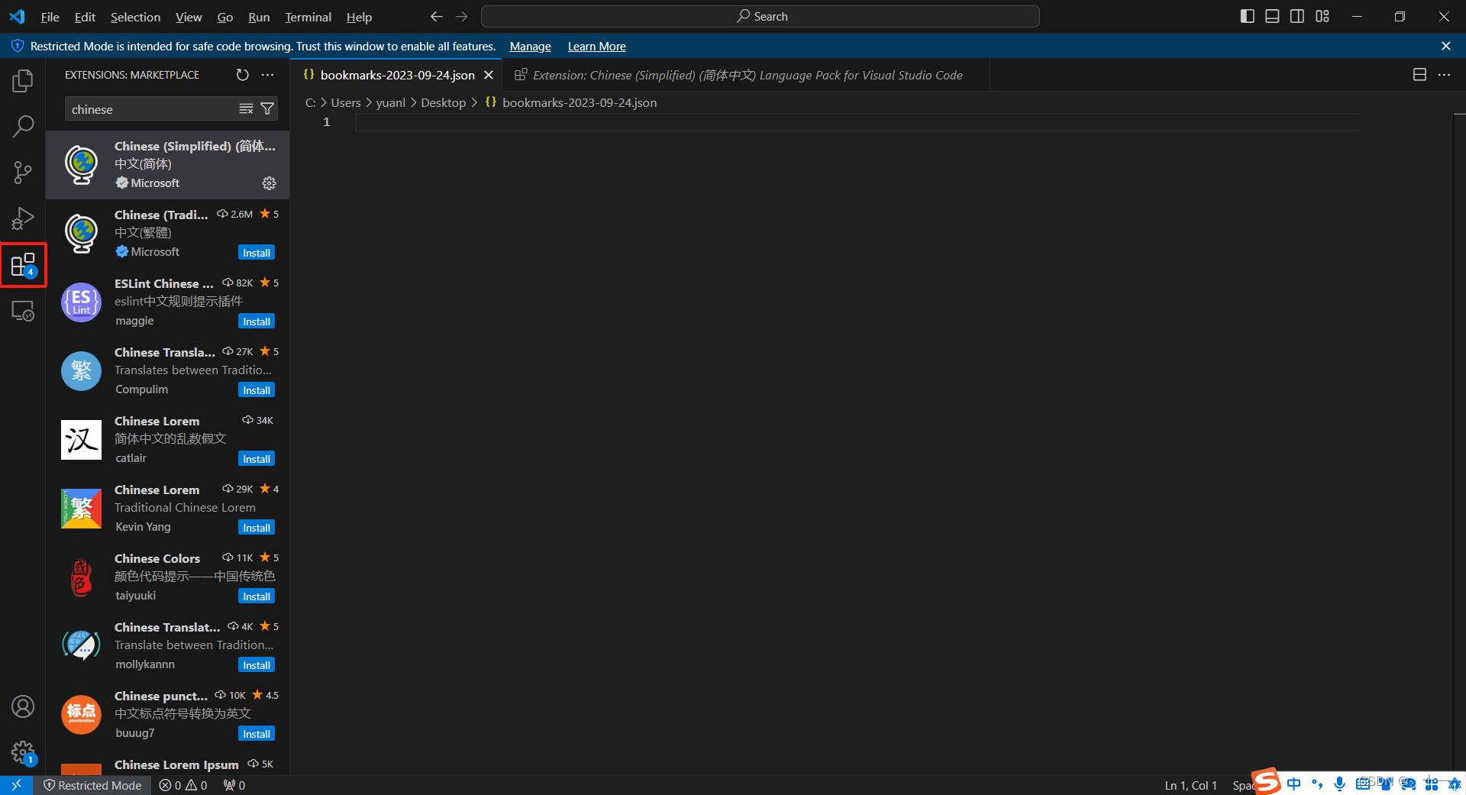Open the Remote Explorer view
Screen dimensions: 1466x795
click(23, 311)
